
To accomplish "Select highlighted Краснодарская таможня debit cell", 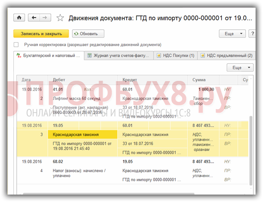I will (x=82, y=134).
